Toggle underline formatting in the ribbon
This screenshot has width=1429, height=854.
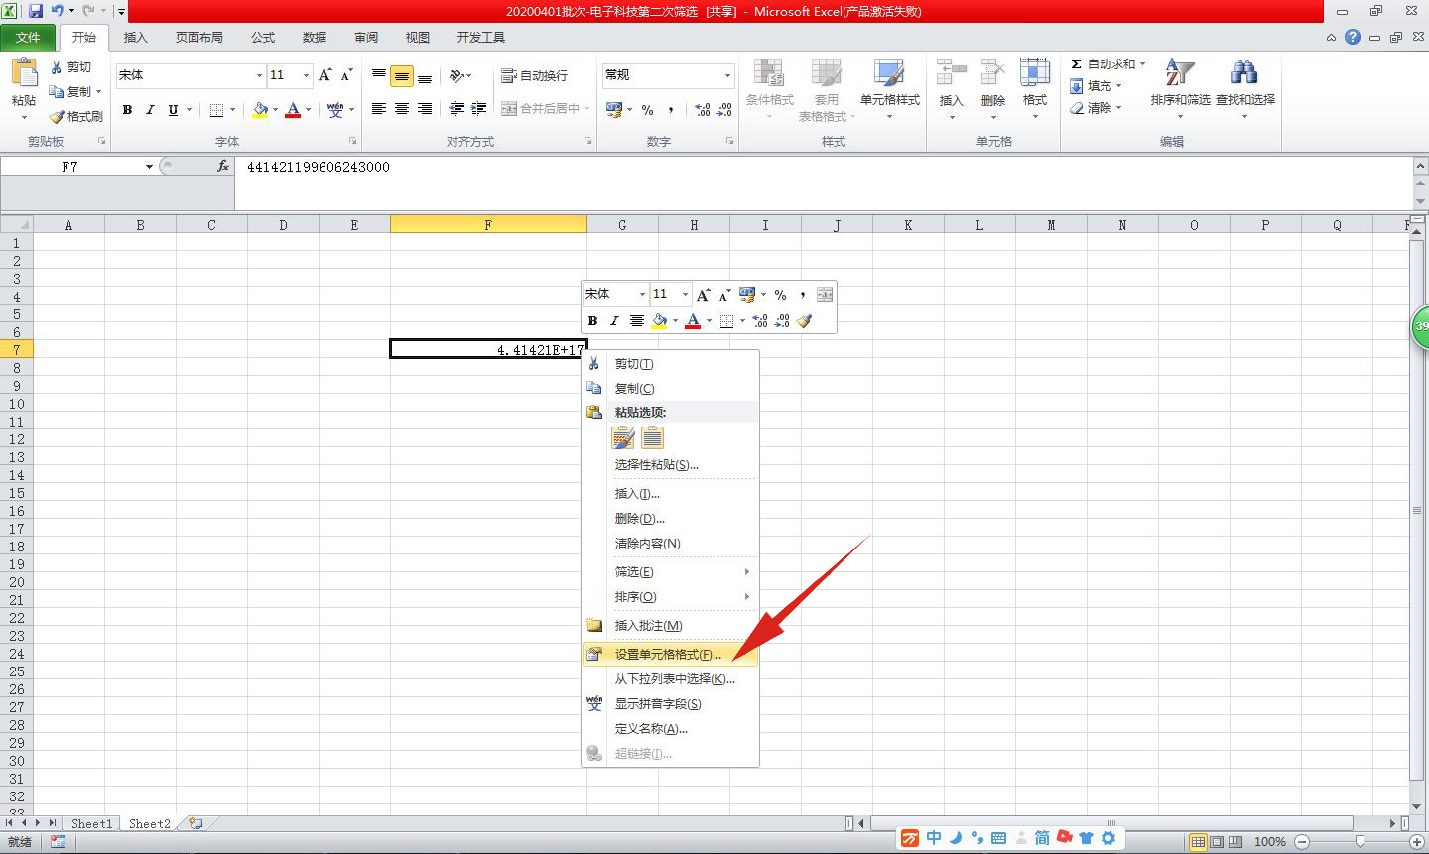(x=173, y=110)
